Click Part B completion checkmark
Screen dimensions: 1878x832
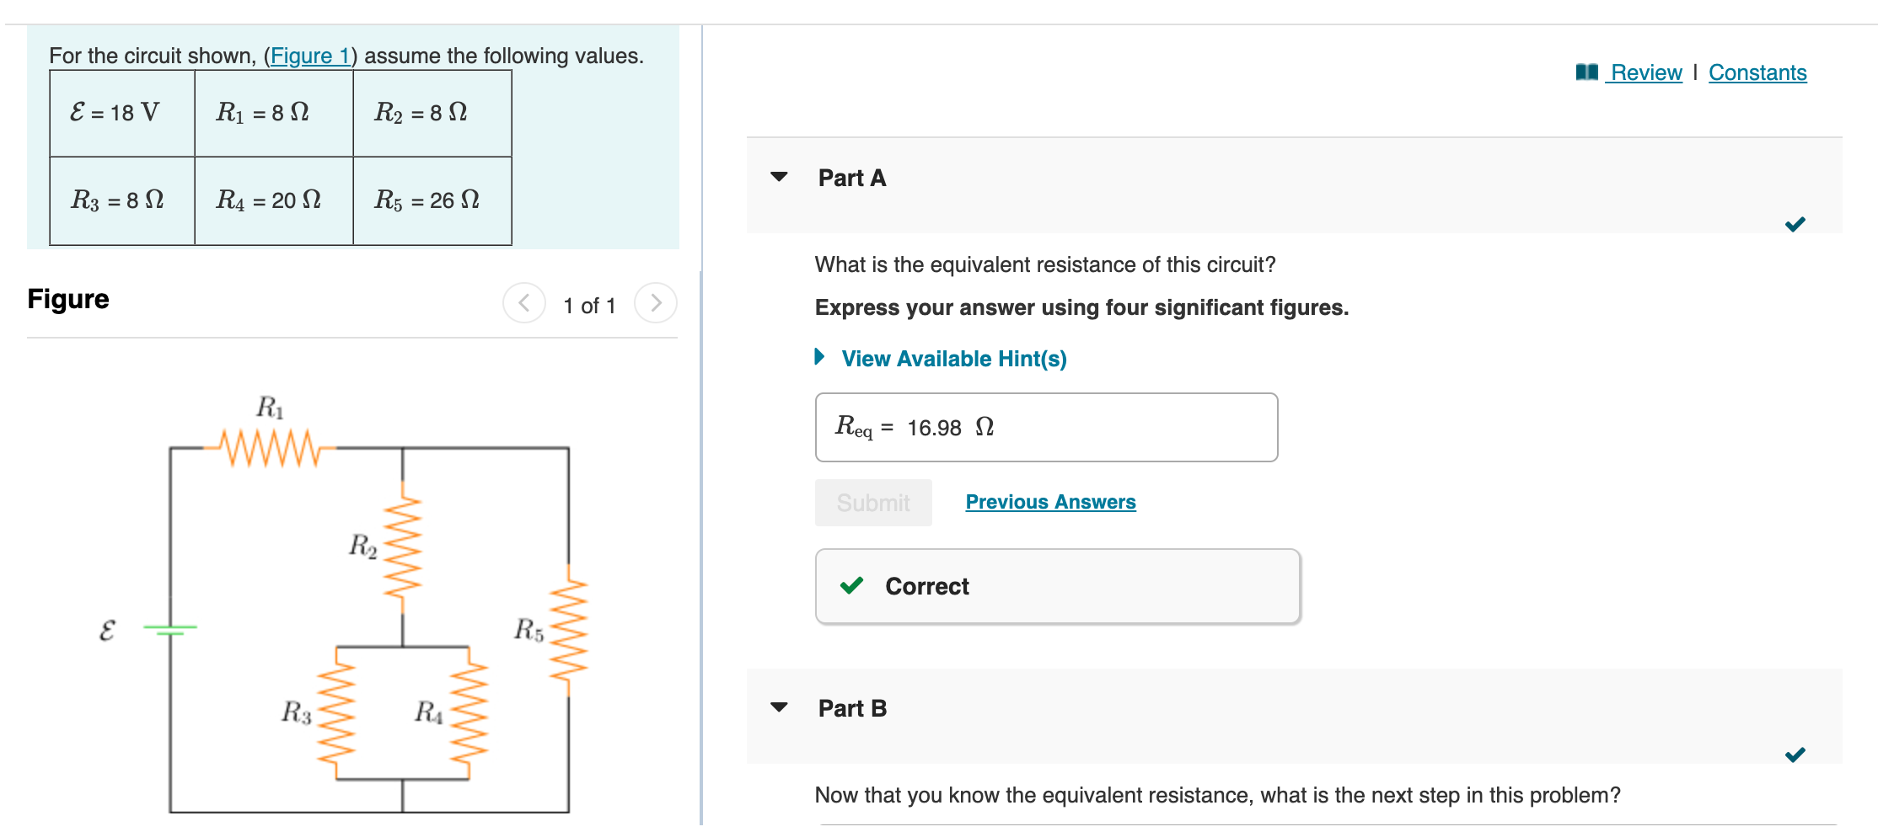(1795, 755)
